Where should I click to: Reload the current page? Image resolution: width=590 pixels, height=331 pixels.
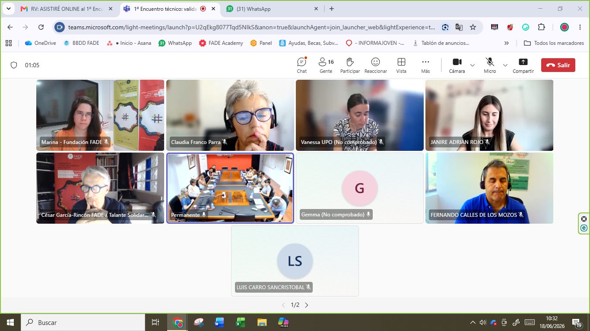41,27
